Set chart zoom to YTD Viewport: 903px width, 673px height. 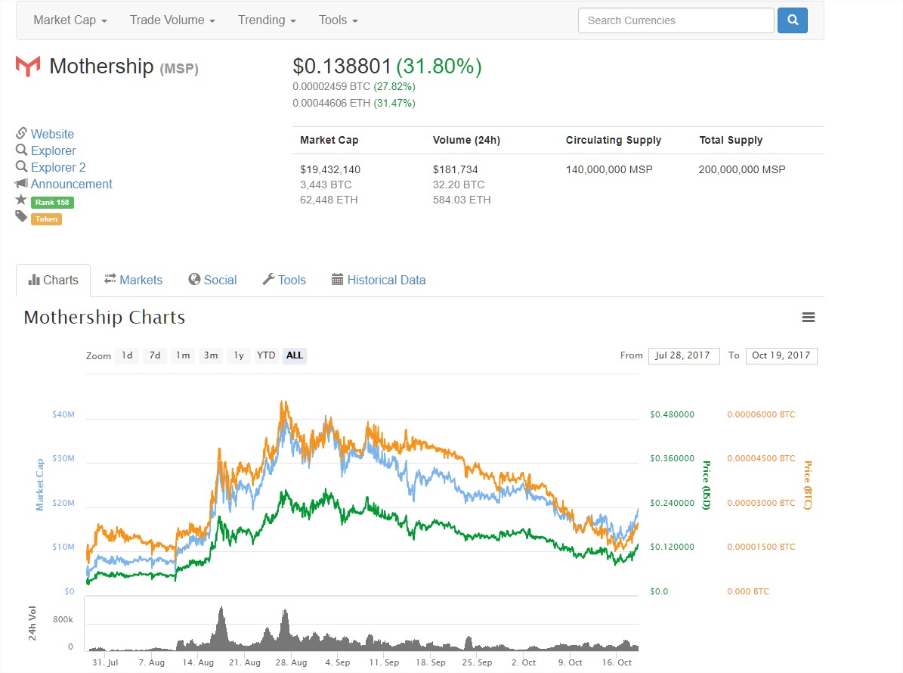point(266,355)
